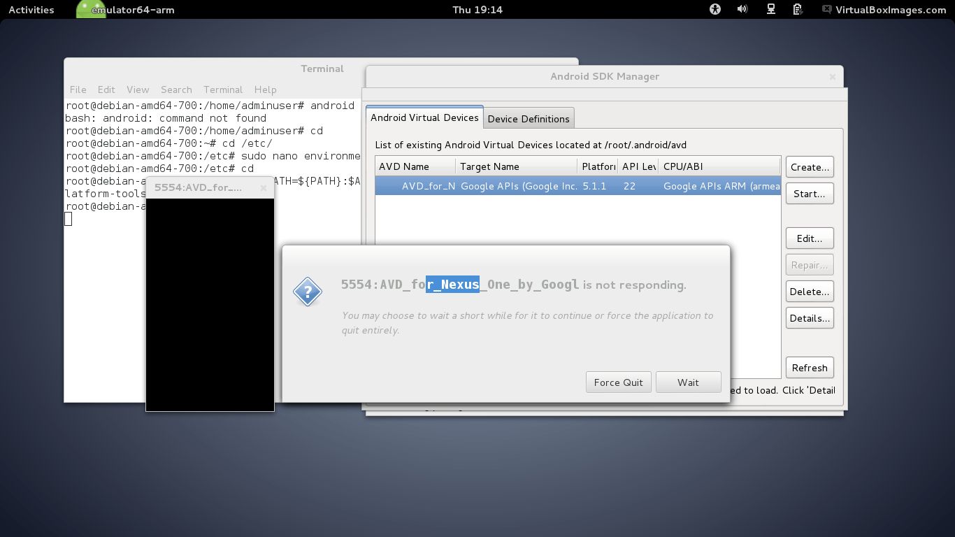This screenshot has height=537, width=955.
Task: Open VirtualBoxImages.com user menu
Action: tap(884, 10)
